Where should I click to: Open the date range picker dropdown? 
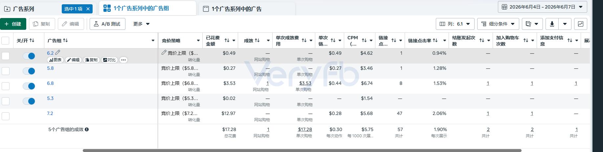point(542,7)
